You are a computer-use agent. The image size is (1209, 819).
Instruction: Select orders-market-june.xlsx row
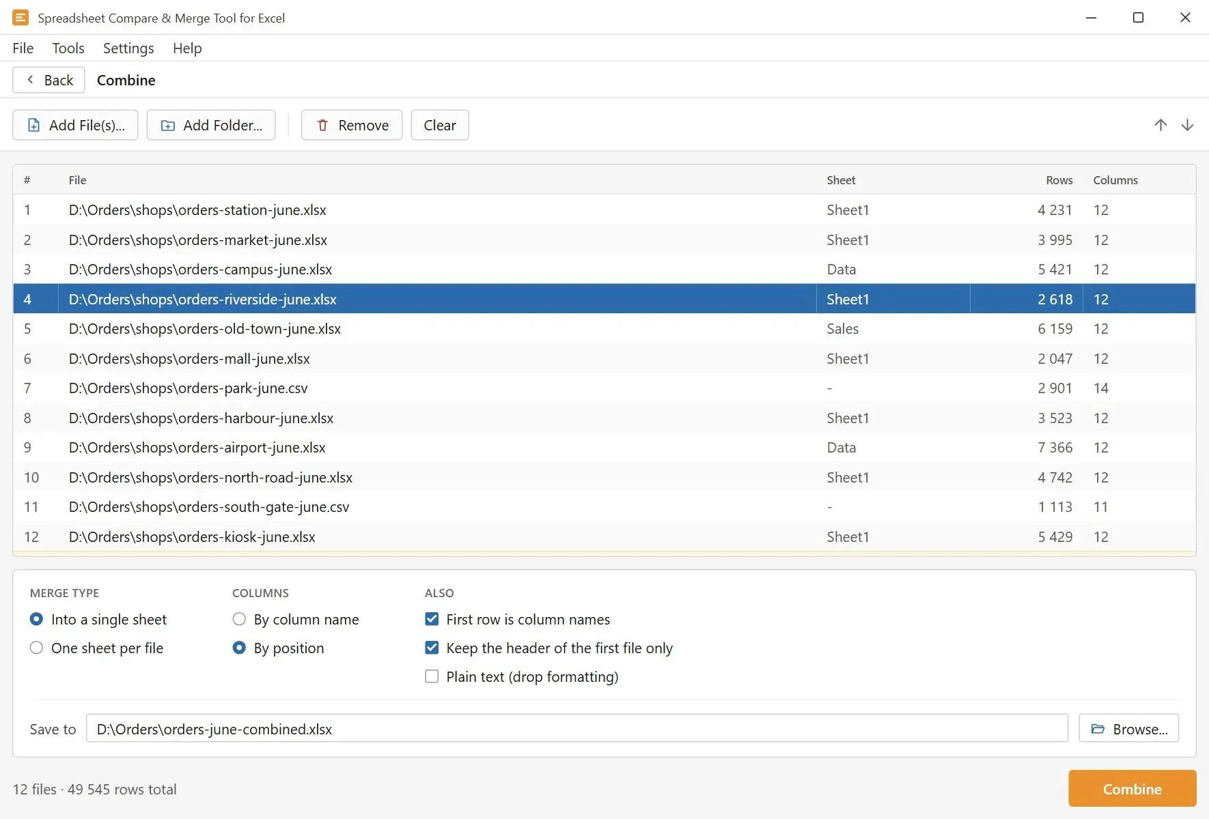point(604,240)
